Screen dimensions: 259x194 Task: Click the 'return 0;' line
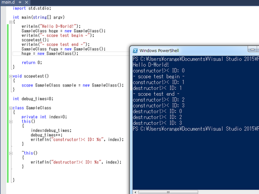point(32,63)
